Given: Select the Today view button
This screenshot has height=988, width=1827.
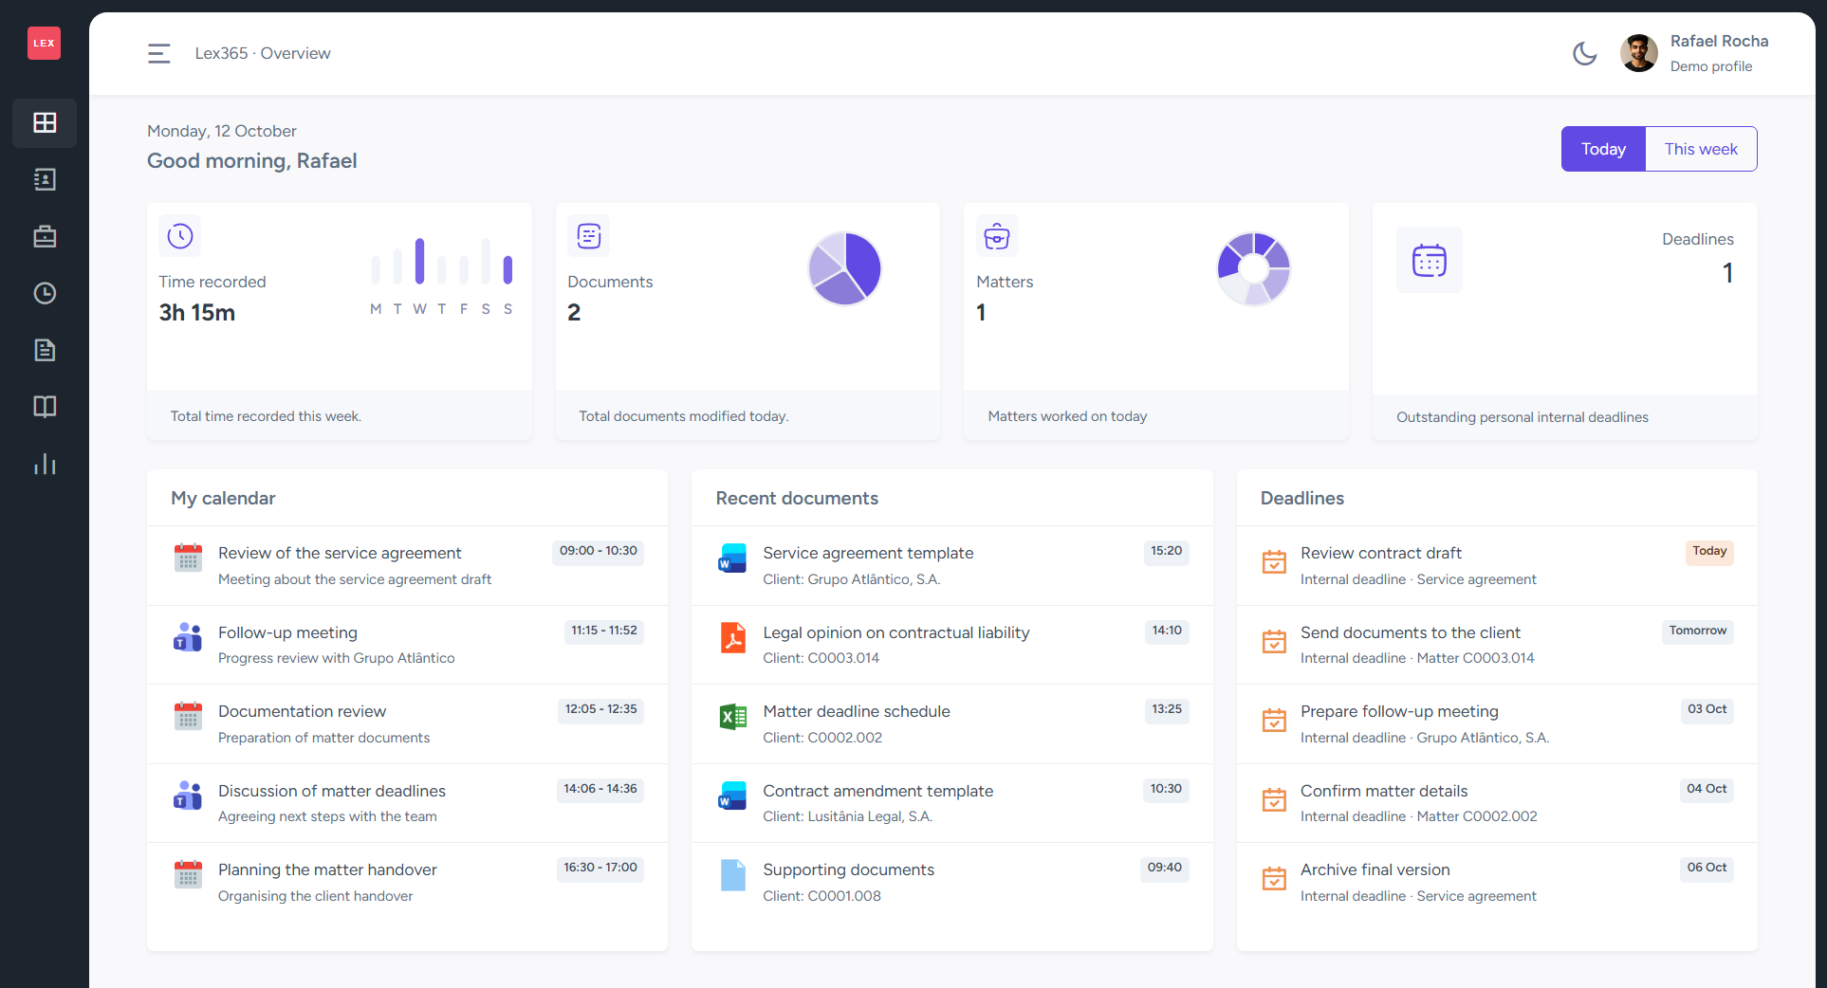Looking at the screenshot, I should [x=1603, y=149].
